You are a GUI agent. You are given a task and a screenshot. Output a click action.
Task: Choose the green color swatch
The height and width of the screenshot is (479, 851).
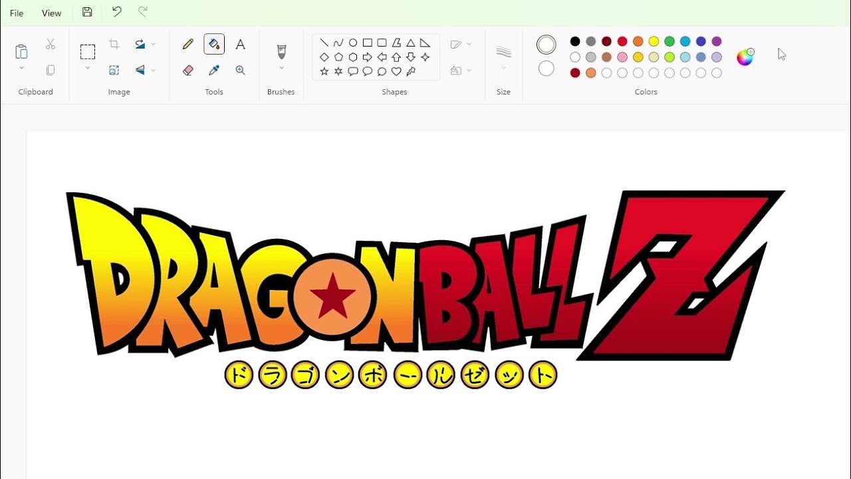[x=669, y=41]
